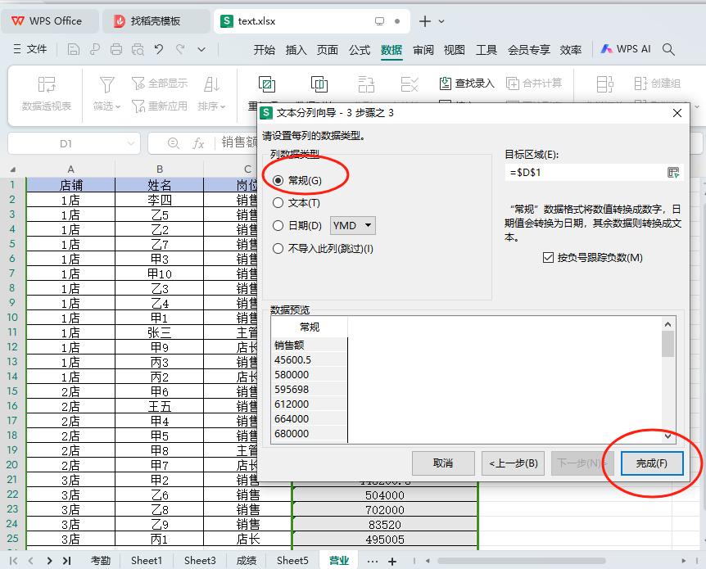706x569 pixels.
Task: Select 不导入此列(跳过) radio button
Action: click(x=278, y=249)
